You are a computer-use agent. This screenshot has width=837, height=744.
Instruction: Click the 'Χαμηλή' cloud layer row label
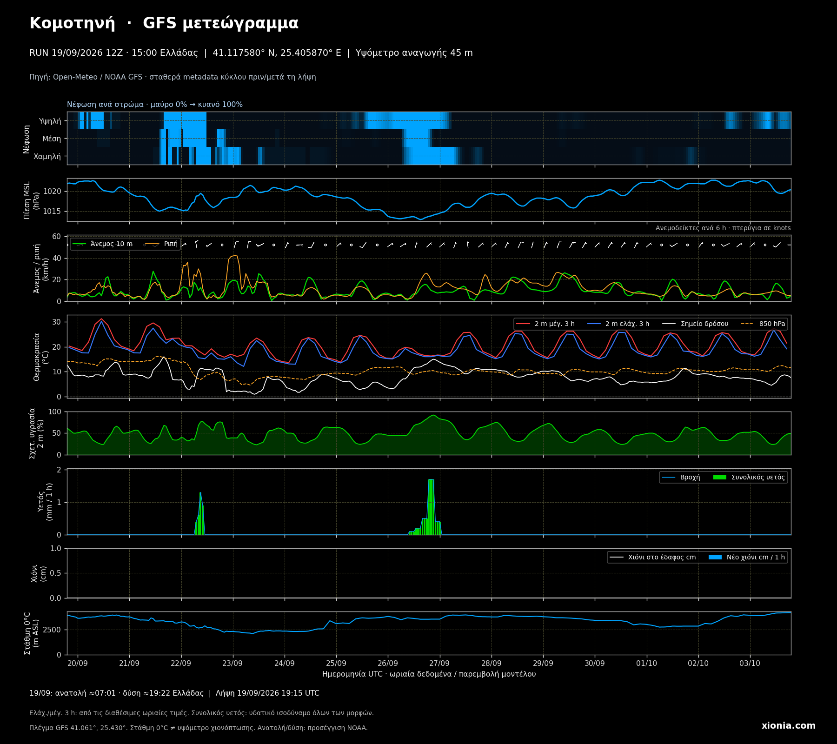47,156
